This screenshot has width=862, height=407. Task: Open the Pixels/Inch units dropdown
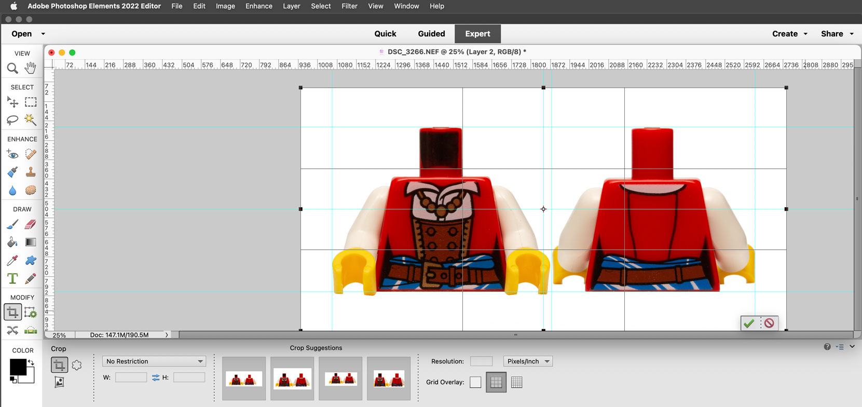[x=528, y=361]
